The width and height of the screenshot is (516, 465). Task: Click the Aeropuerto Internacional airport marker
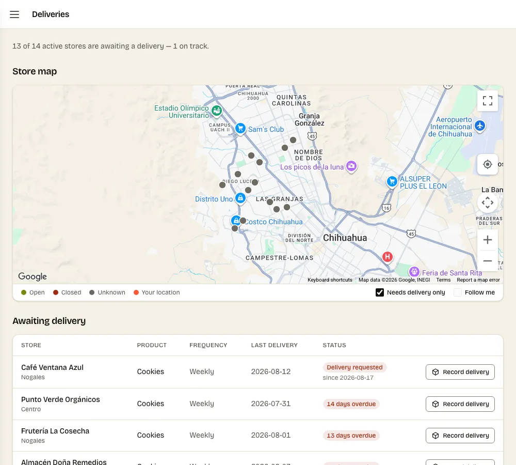(x=480, y=126)
